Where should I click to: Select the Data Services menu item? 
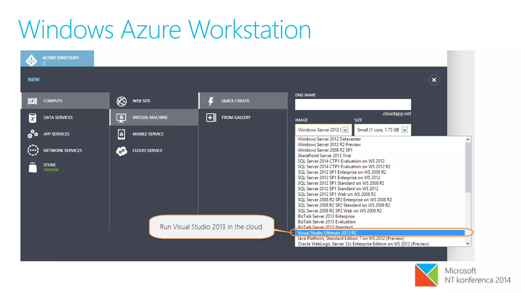65,117
